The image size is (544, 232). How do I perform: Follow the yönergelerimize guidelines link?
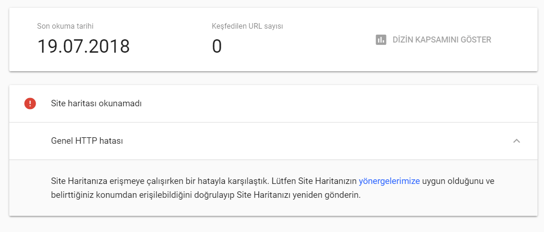389,181
